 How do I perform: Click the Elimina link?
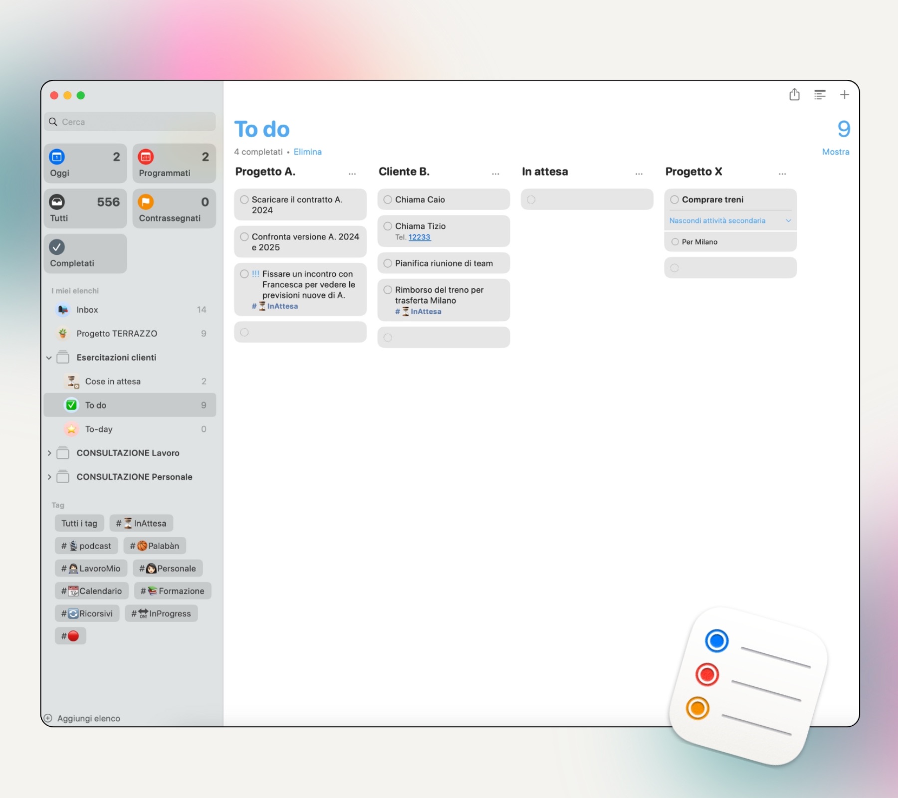[307, 152]
